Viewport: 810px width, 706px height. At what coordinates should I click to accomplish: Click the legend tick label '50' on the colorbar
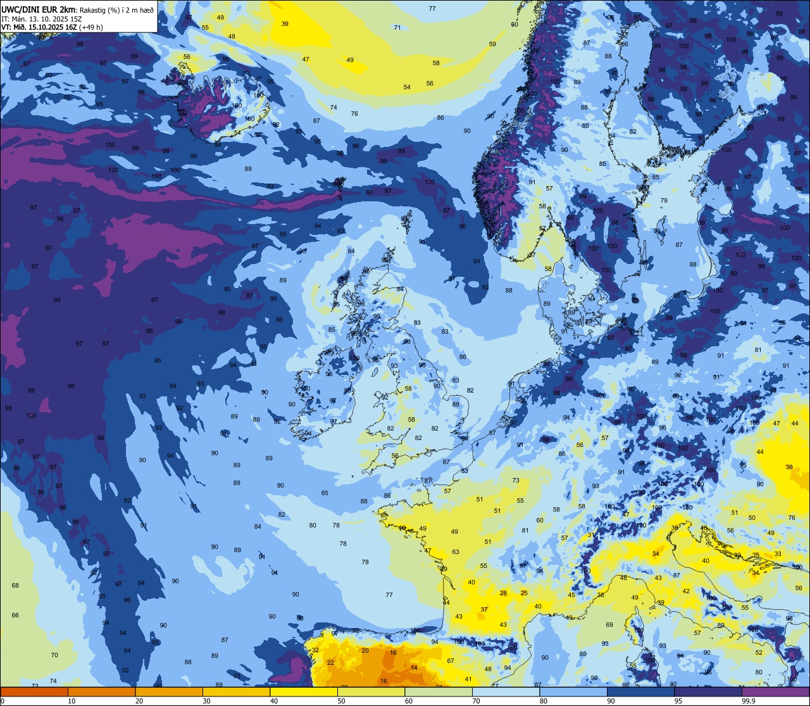tap(341, 701)
